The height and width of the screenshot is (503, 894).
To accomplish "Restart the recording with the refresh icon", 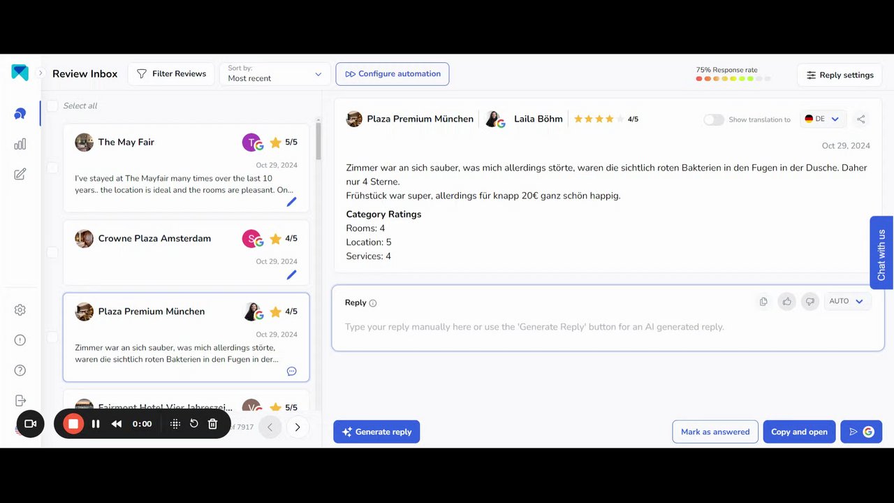I will (194, 424).
